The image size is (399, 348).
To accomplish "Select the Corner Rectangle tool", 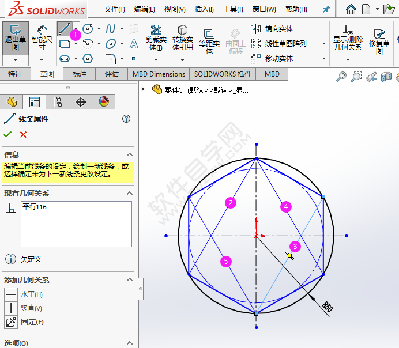I will point(65,44).
